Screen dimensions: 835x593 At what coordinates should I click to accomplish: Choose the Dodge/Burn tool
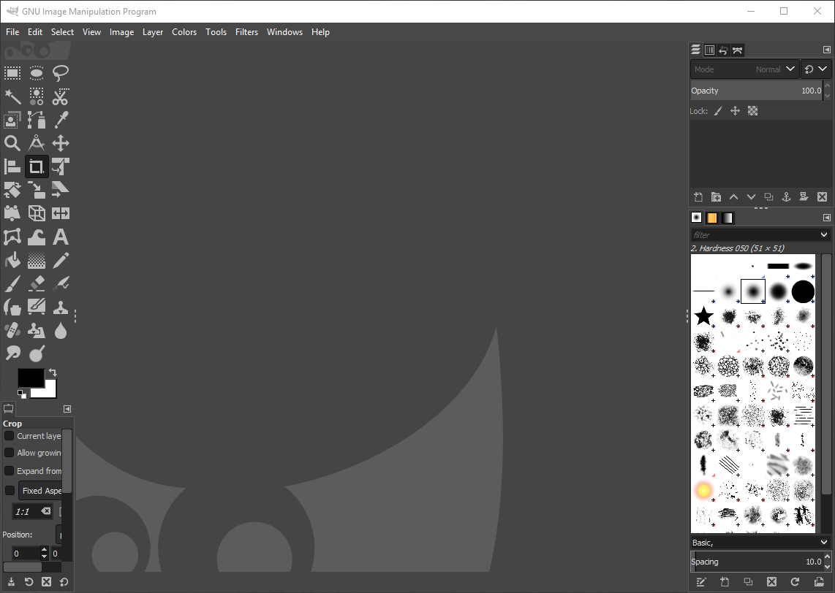(x=37, y=353)
